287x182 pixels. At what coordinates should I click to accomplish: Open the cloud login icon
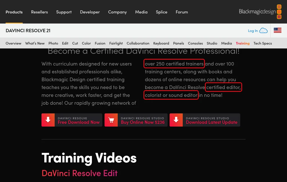pos(263,31)
